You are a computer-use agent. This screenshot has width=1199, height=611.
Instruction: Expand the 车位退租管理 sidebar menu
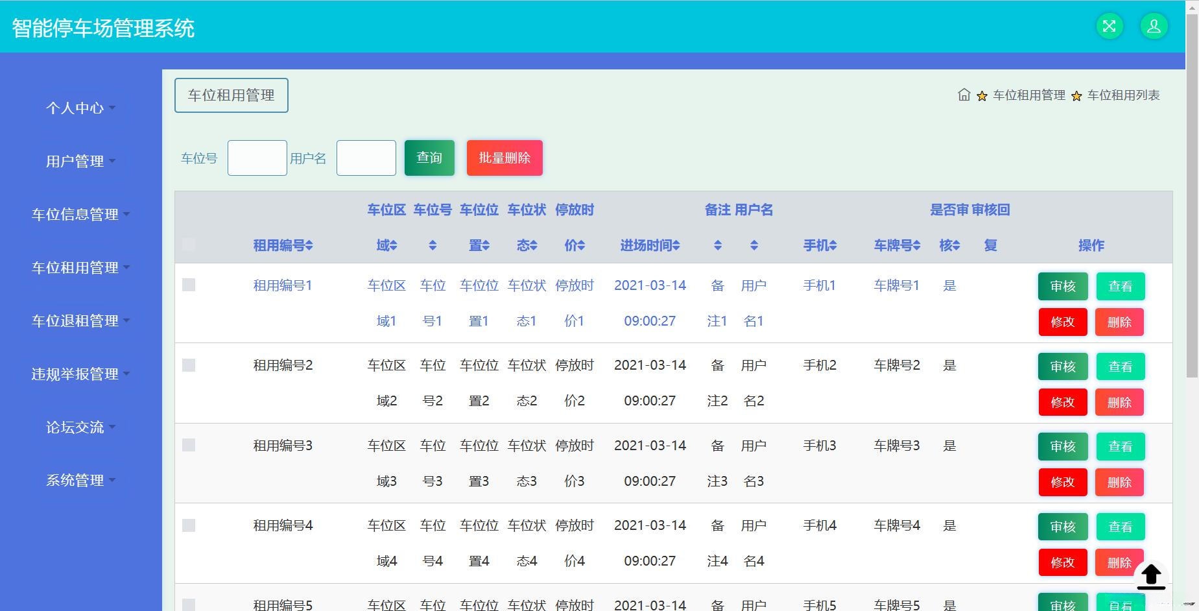(80, 320)
